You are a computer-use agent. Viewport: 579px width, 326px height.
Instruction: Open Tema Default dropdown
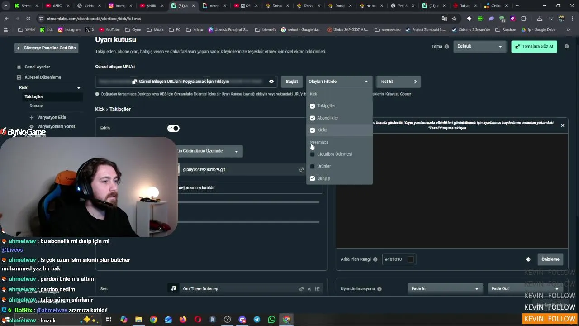point(479,46)
